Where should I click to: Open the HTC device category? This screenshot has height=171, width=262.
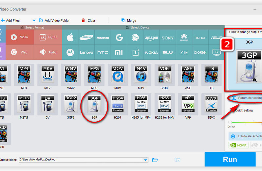coord(103,52)
